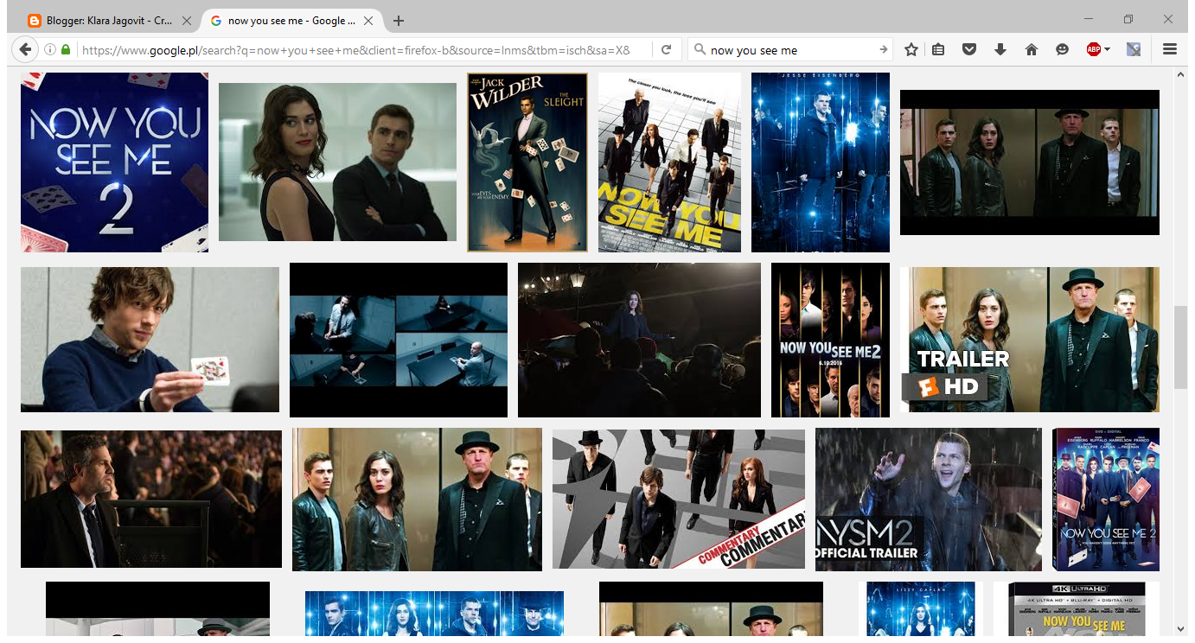Image resolution: width=1195 pixels, height=643 pixels.
Task: Open the TRAILER HD thumbnail
Action: coord(1030,340)
